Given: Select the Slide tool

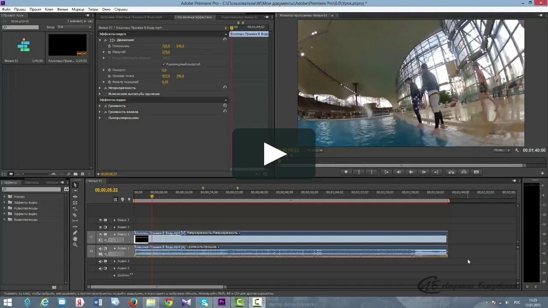Looking at the screenshot, I should [75, 227].
